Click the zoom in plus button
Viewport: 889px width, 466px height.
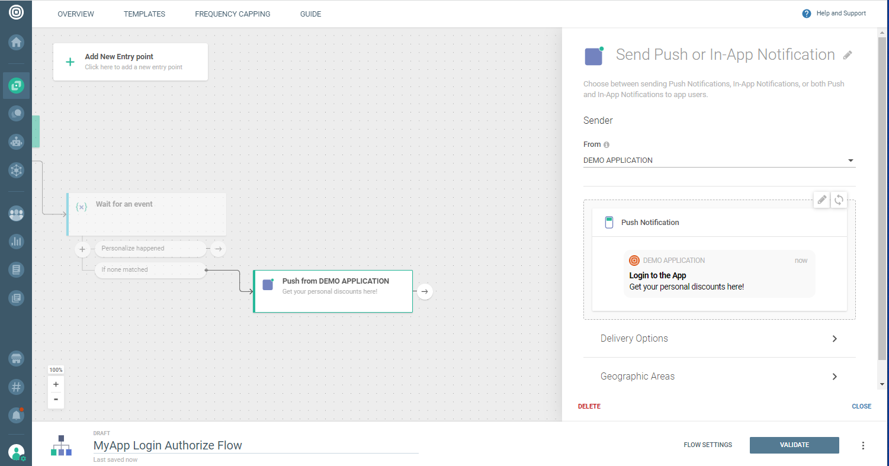(x=56, y=384)
